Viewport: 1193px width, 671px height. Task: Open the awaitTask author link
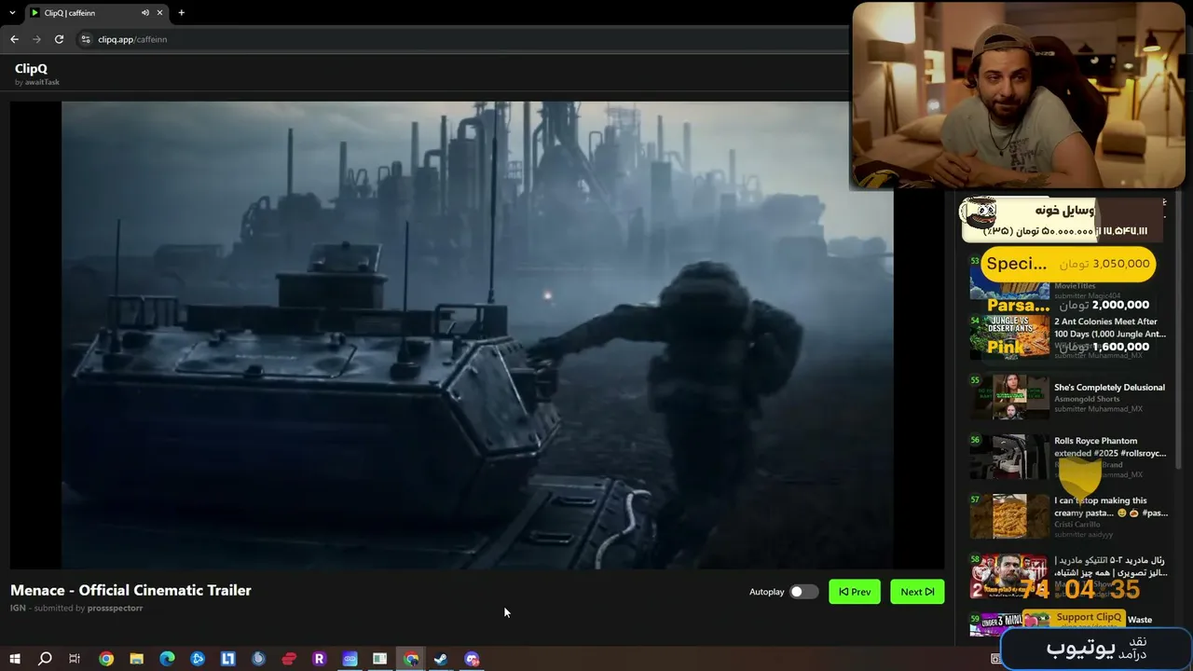pyautogui.click(x=42, y=82)
